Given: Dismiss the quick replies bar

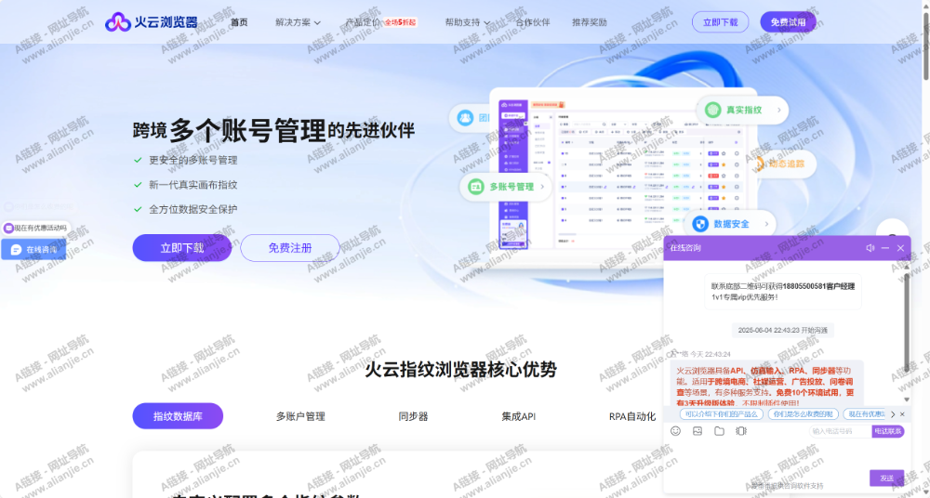Looking at the screenshot, I should [x=903, y=414].
